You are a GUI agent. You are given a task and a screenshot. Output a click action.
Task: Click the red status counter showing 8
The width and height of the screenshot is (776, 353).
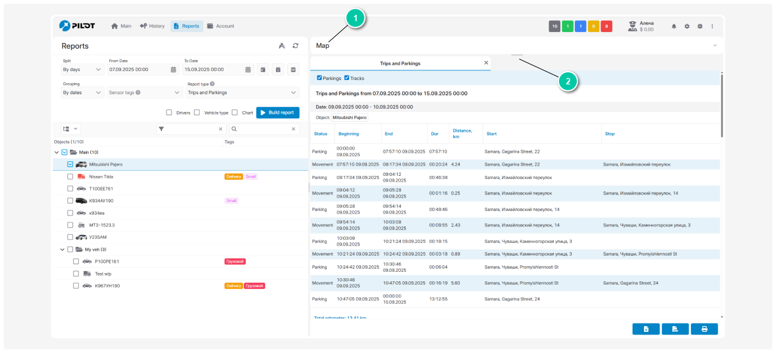(x=606, y=26)
